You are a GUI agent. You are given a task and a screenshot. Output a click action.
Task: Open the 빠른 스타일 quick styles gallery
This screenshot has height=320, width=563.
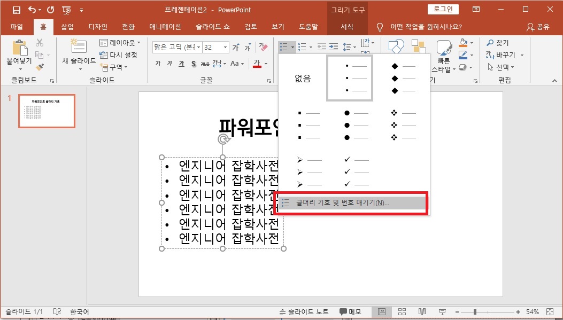[444, 56]
